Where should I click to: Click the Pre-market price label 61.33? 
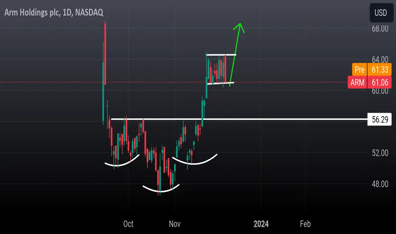372,69
